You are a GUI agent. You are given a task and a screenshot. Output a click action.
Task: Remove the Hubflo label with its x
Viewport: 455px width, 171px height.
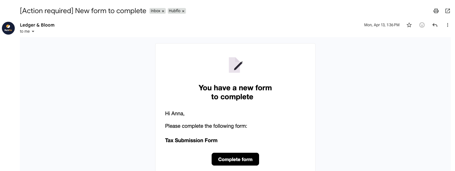pyautogui.click(x=183, y=11)
